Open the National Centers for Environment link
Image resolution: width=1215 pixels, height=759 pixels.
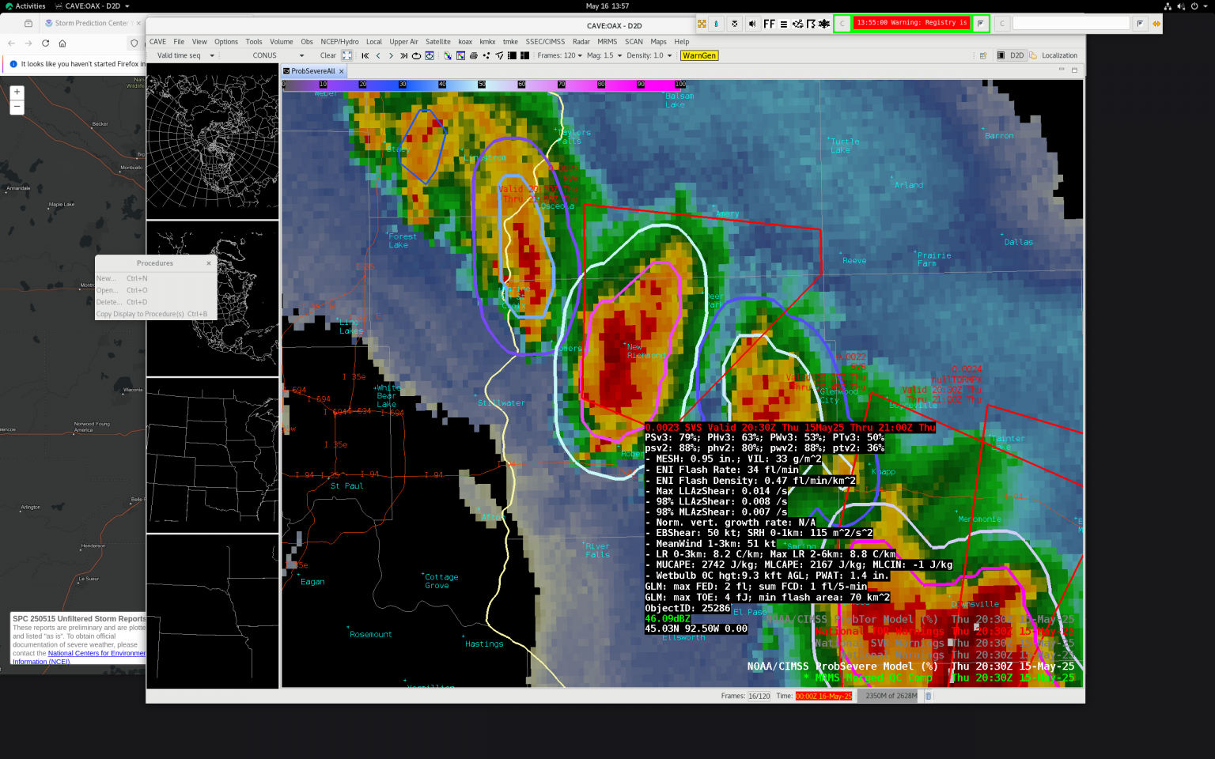97,653
